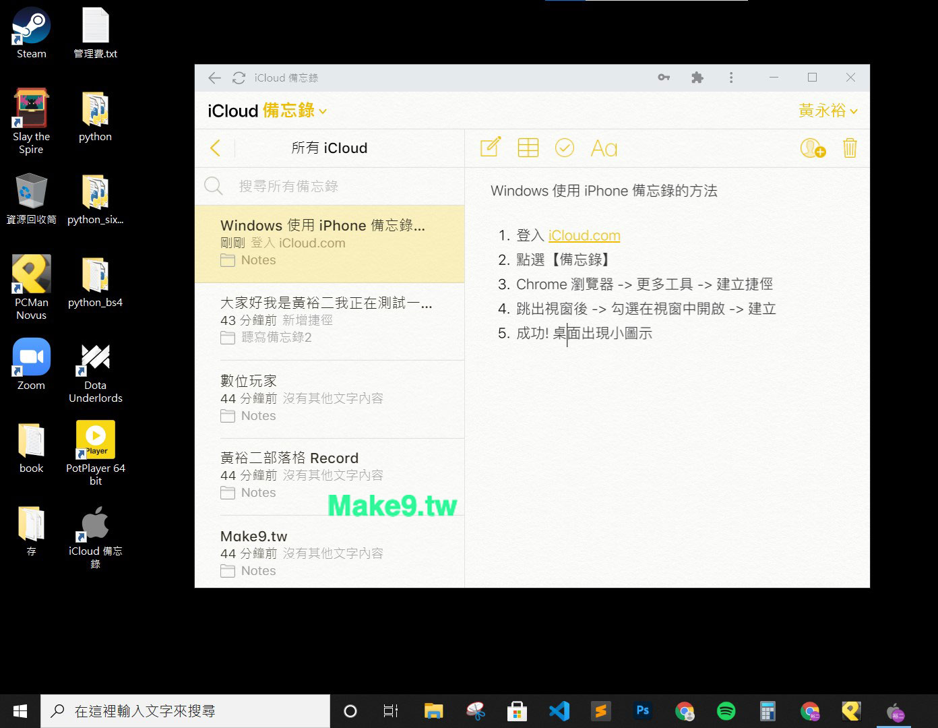Screen dimensions: 938x728
Task: Delete the note with trash icon
Action: (x=850, y=148)
